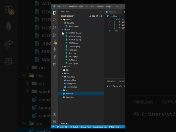Open the View menu
The height and width of the screenshot is (132, 176).
click(x=81, y=6)
